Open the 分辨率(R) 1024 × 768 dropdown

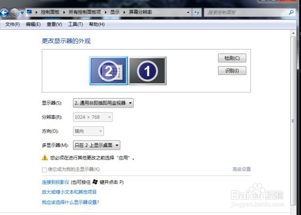[x=93, y=117]
